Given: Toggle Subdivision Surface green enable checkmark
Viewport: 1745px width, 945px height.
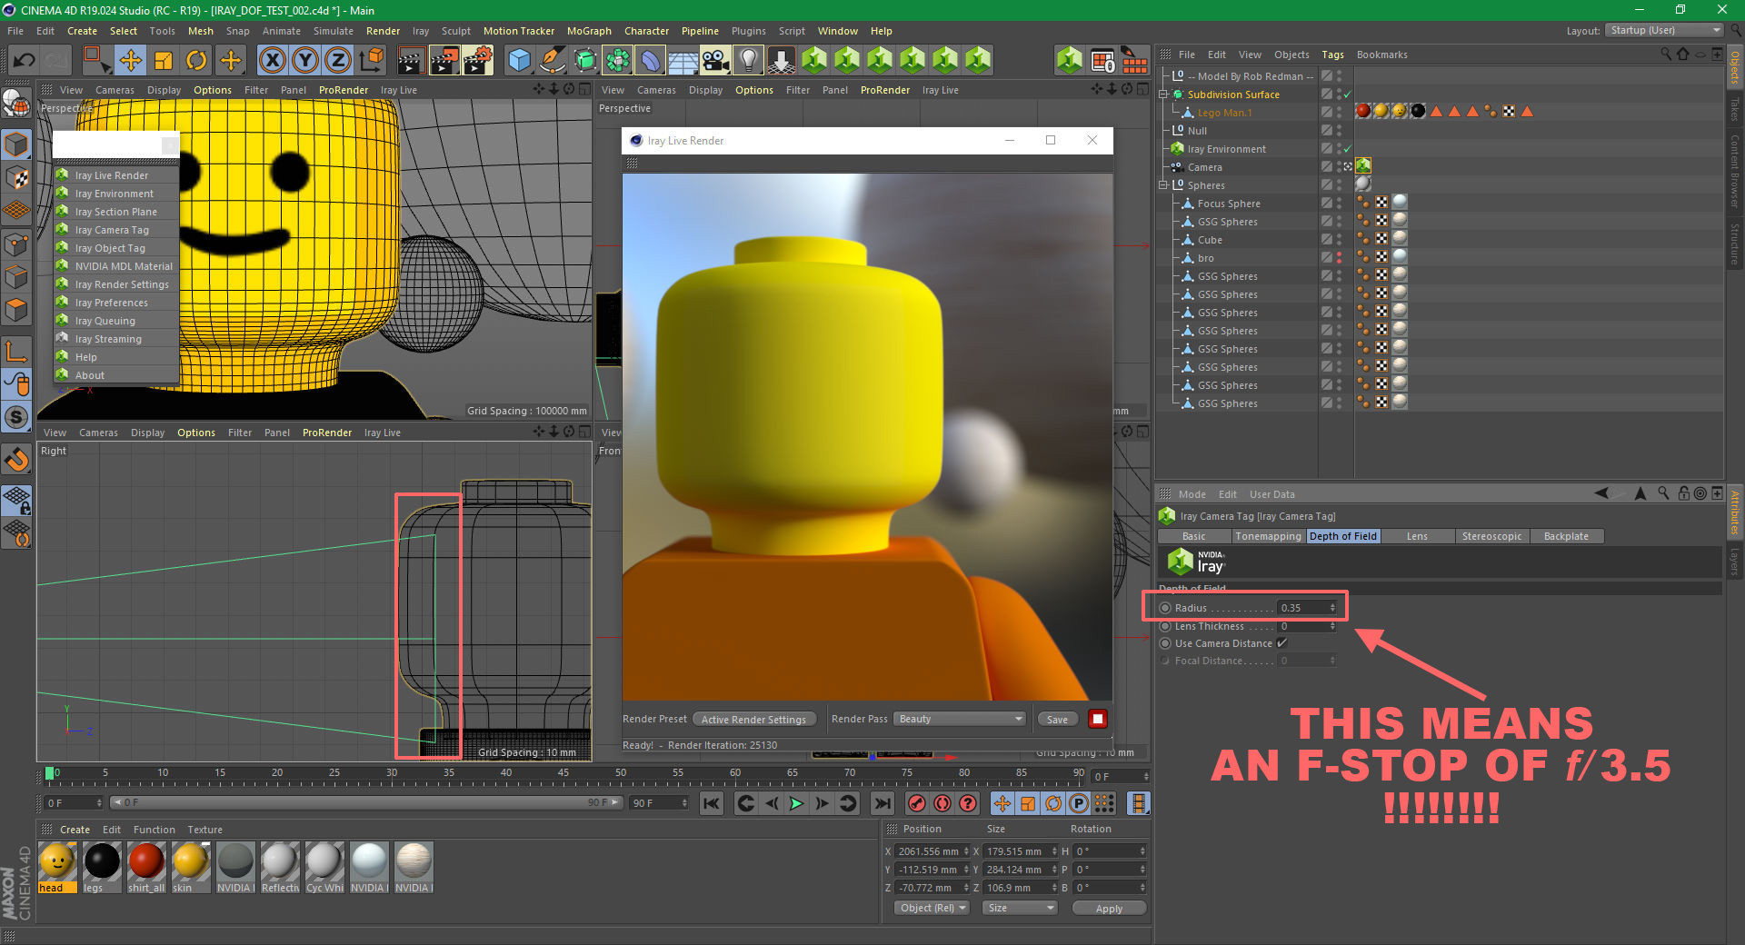Looking at the screenshot, I should point(1348,94).
